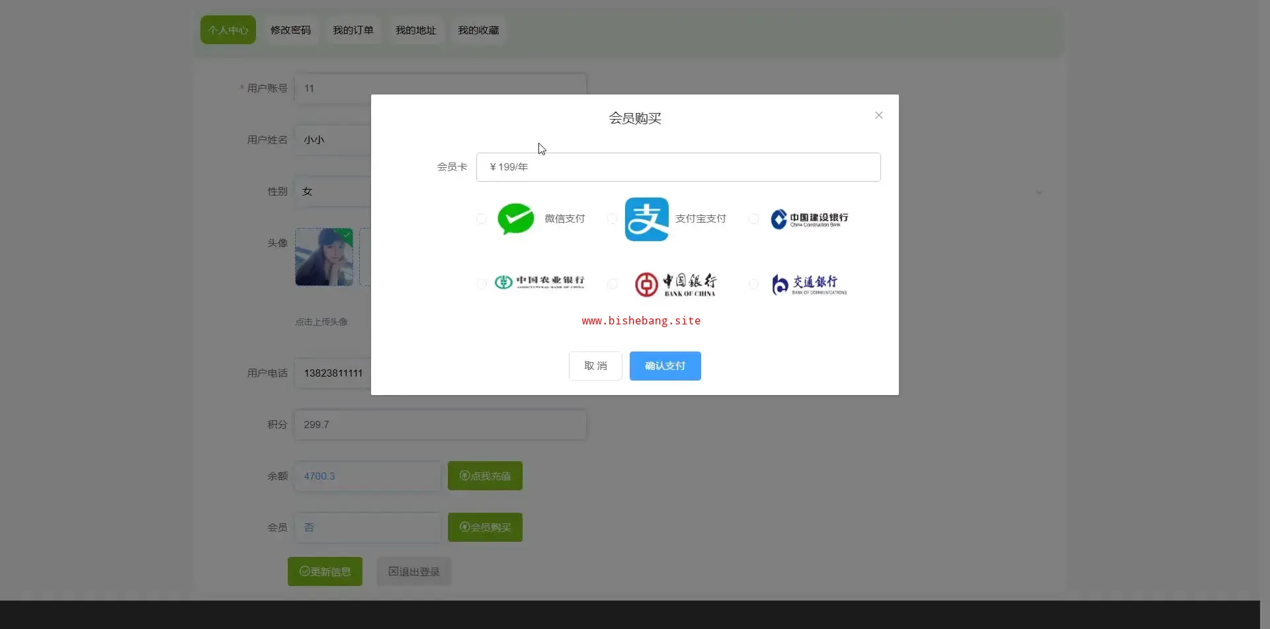This screenshot has width=1270, height=629.
Task: Click the uploaded avatar thumbnail
Action: coord(324,257)
